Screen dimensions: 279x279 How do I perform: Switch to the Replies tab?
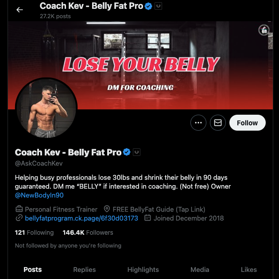84,269
